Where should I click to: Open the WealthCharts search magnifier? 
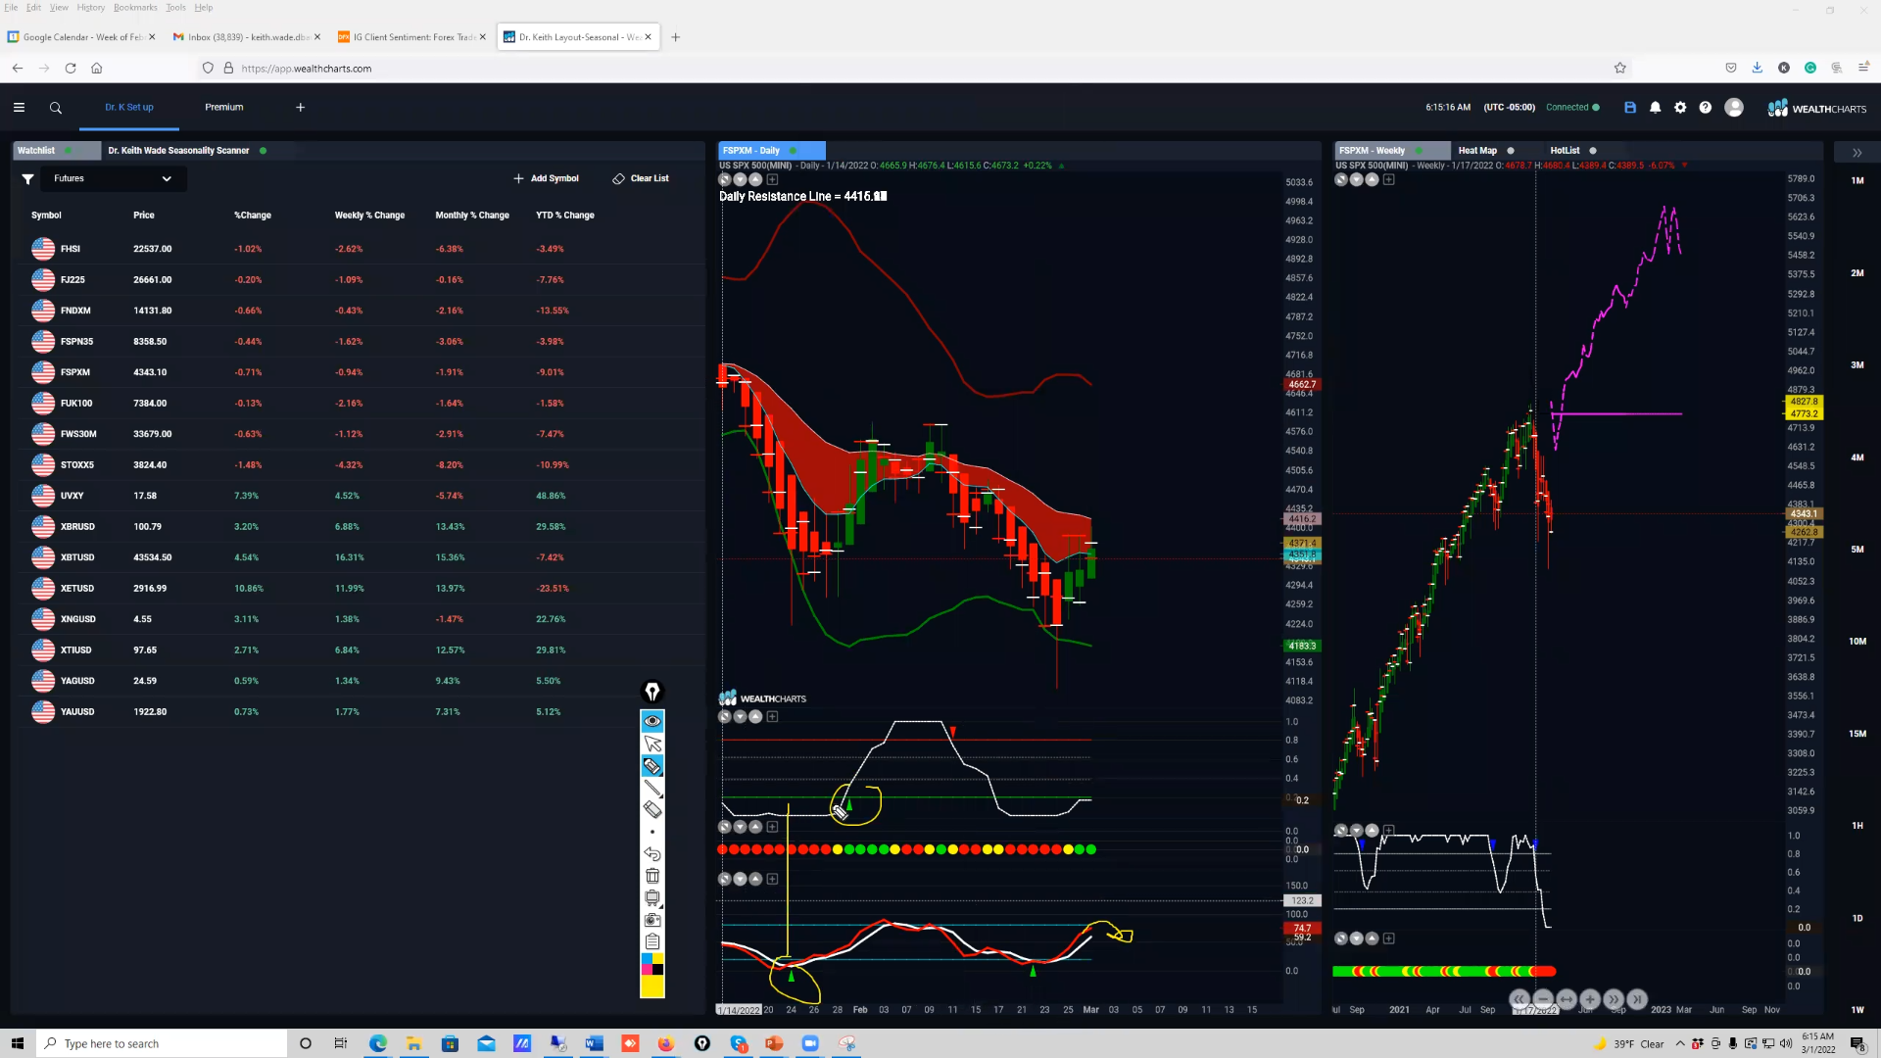click(56, 108)
